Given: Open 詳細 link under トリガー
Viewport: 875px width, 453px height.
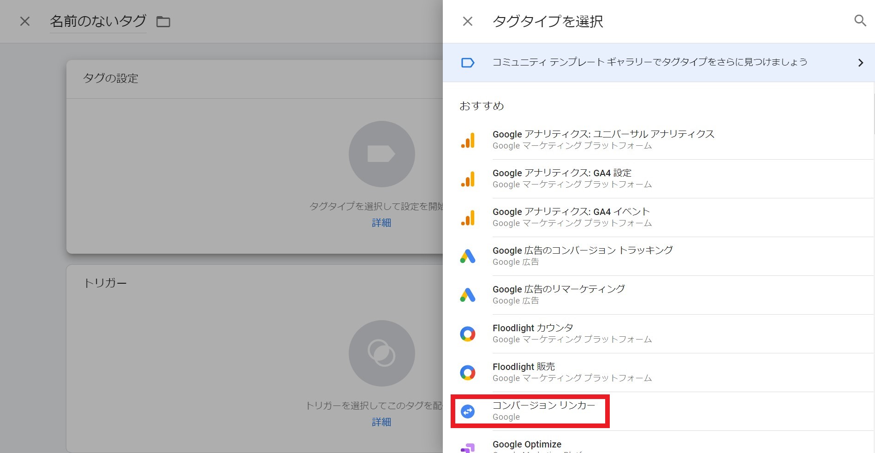Looking at the screenshot, I should point(381,422).
